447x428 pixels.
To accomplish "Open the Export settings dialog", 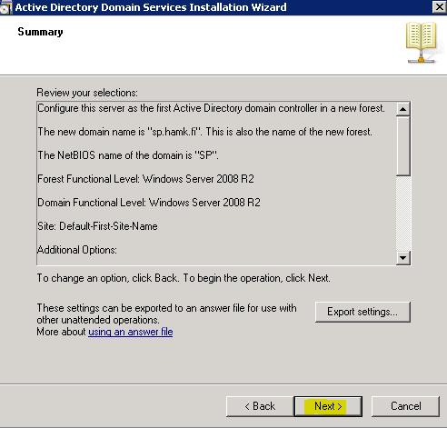I will 363,312.
